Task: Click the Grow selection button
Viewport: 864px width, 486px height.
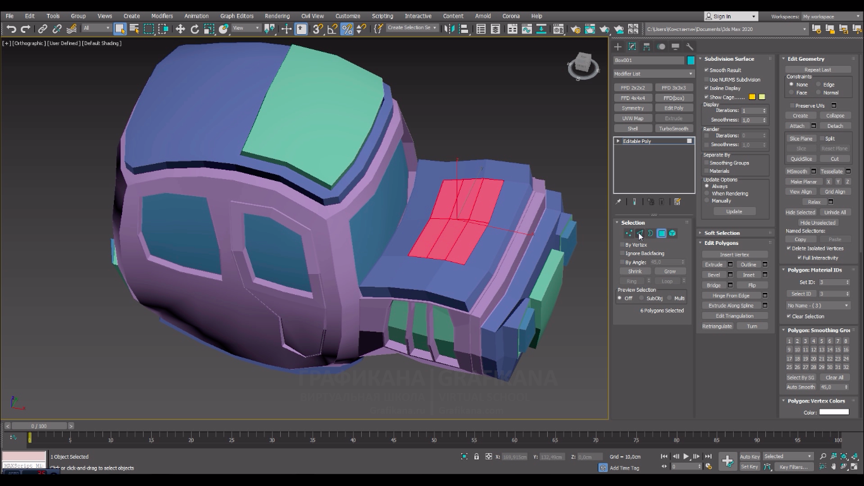Action: pos(670,271)
